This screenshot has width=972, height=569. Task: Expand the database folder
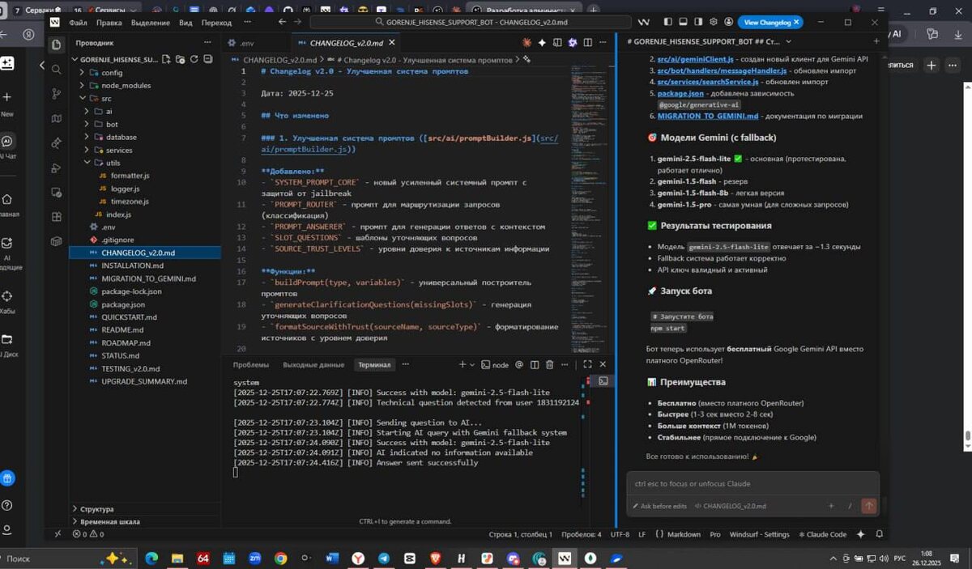click(x=144, y=137)
